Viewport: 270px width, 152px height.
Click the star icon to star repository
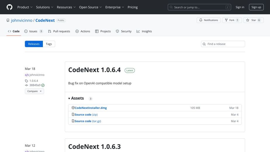click(248, 20)
